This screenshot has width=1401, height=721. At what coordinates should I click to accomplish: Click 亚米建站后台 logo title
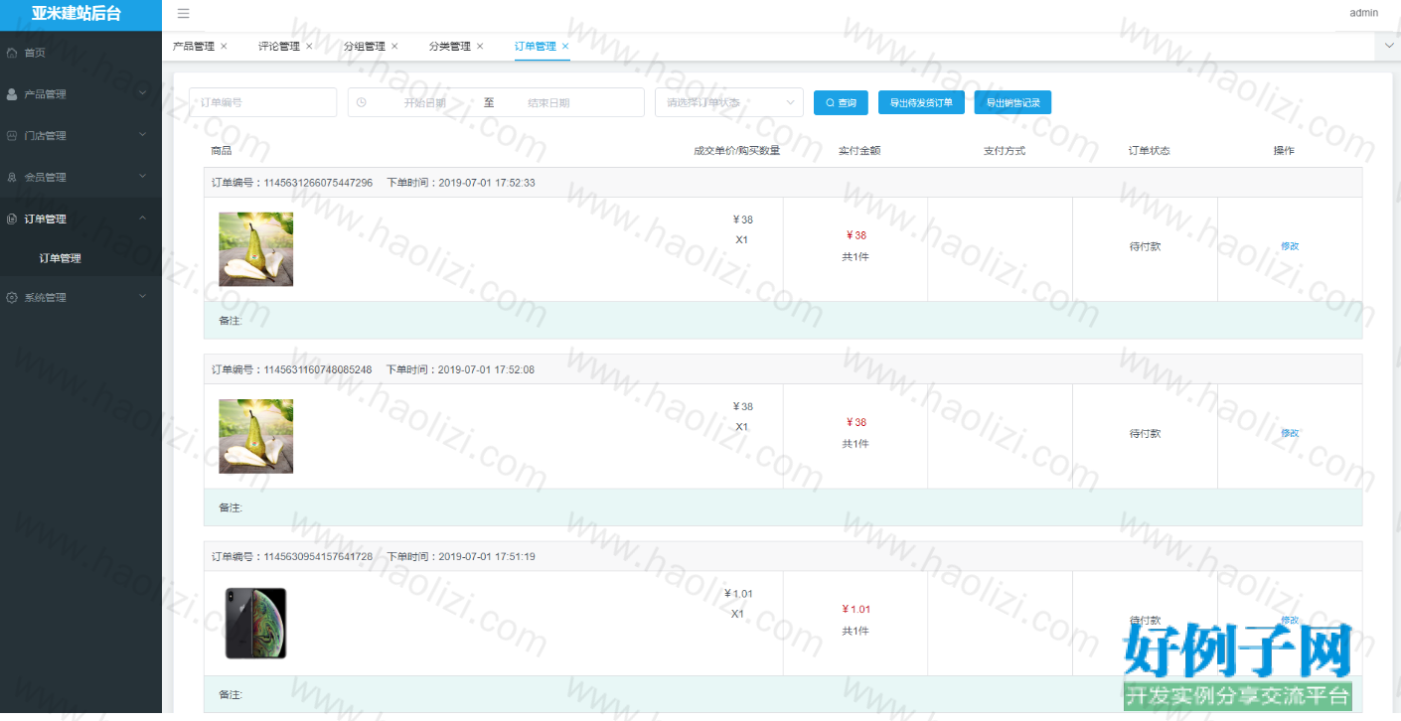tap(77, 14)
